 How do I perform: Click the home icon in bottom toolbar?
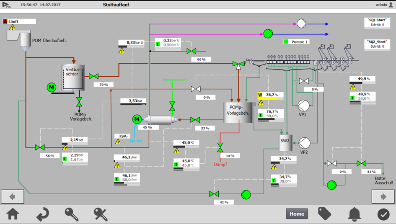[13, 214]
